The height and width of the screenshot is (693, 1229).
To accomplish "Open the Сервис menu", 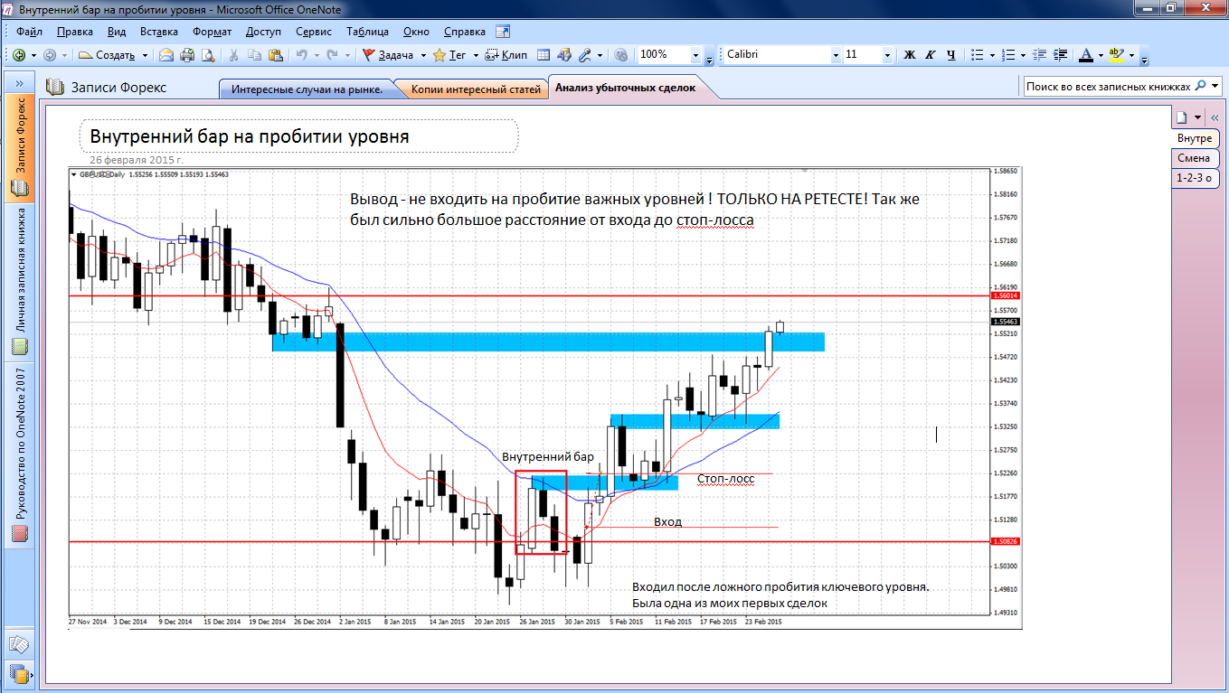I will point(314,32).
